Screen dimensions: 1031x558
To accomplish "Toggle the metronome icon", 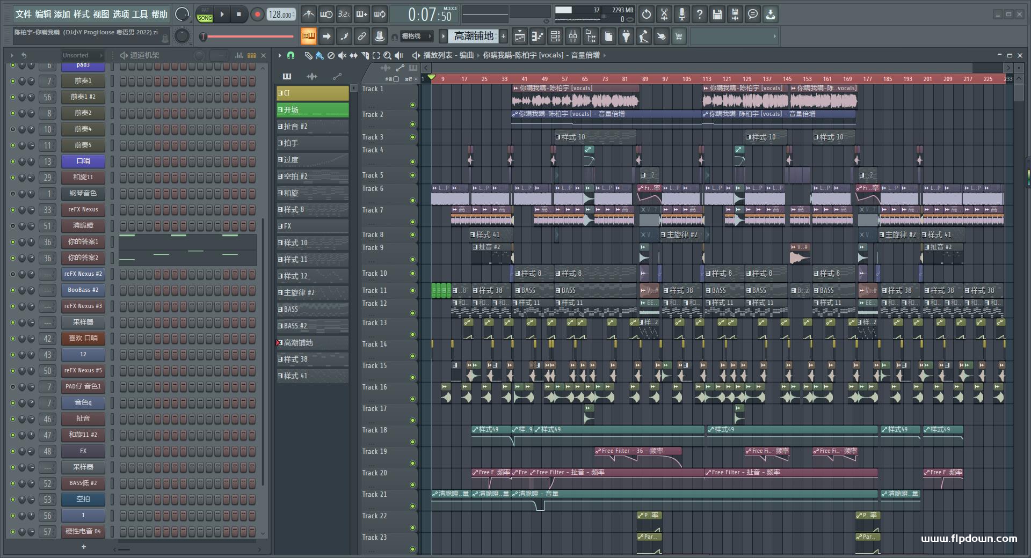I will (308, 14).
